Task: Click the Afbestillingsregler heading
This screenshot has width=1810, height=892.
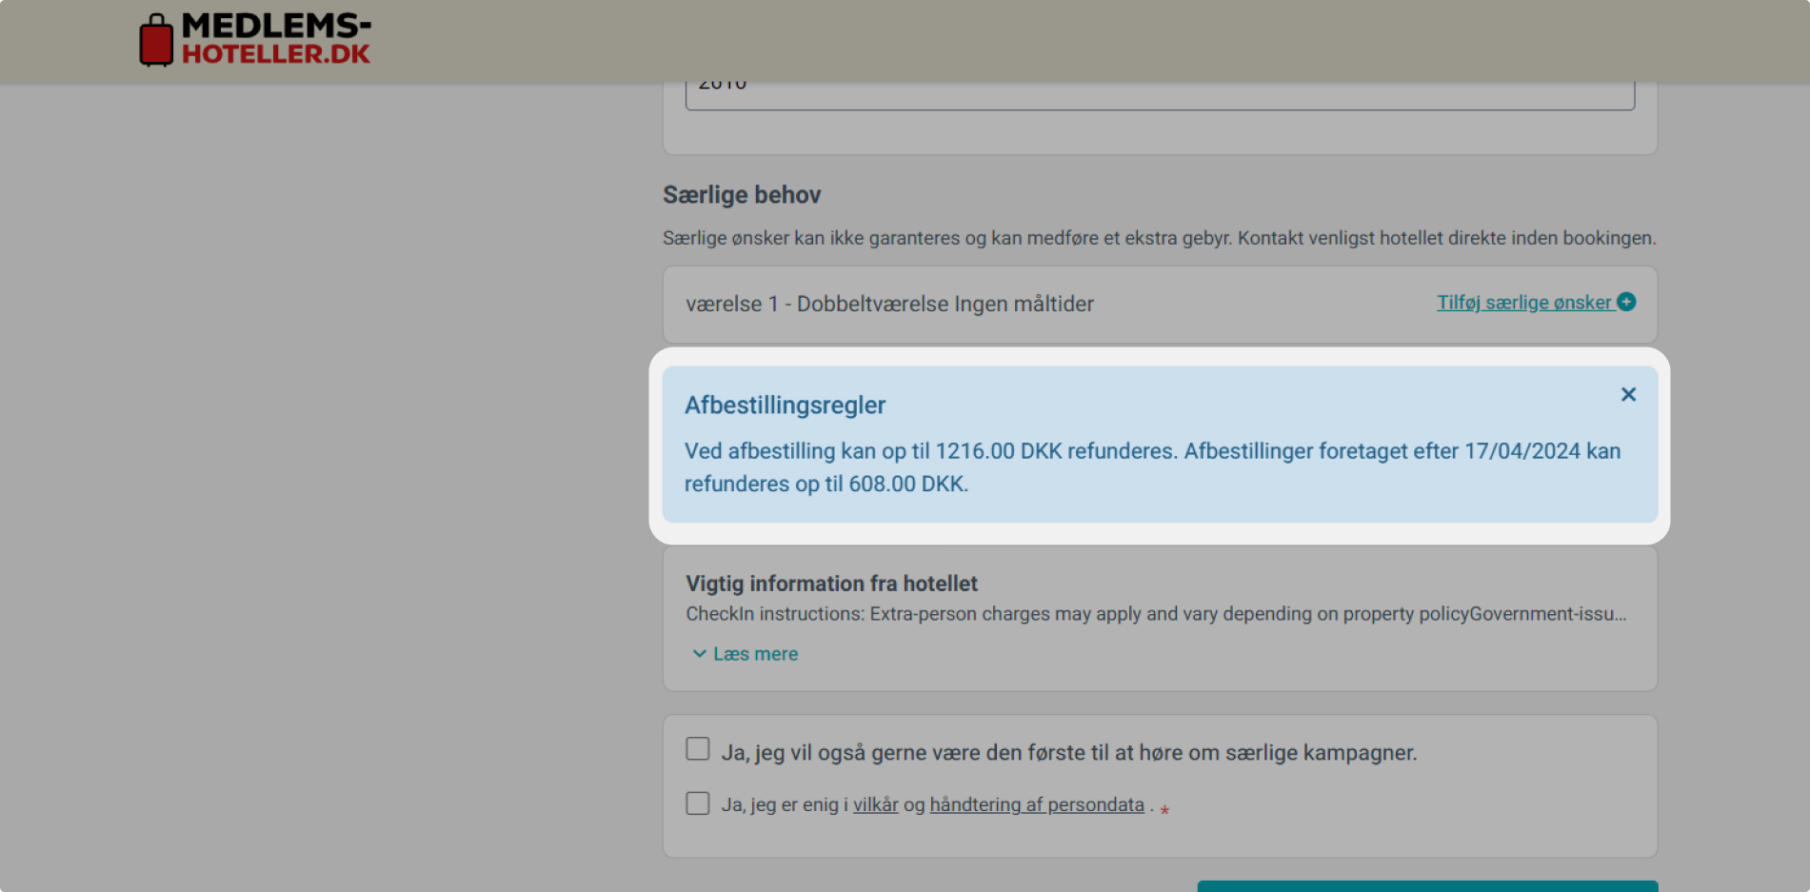Action: pyautogui.click(x=785, y=406)
